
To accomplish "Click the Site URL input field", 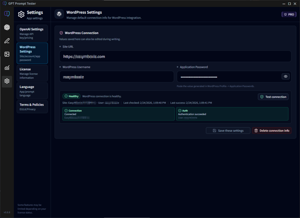I will tap(175, 56).
